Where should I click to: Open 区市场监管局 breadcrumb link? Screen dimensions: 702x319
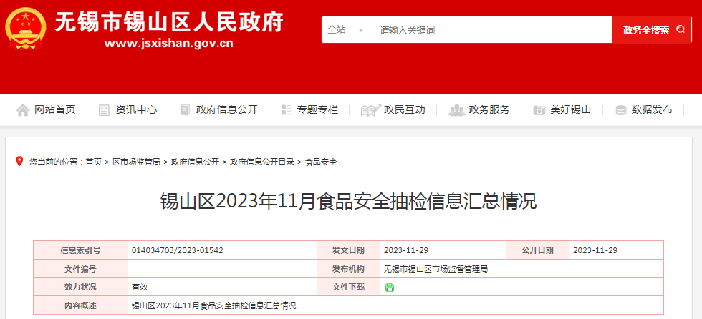136,162
